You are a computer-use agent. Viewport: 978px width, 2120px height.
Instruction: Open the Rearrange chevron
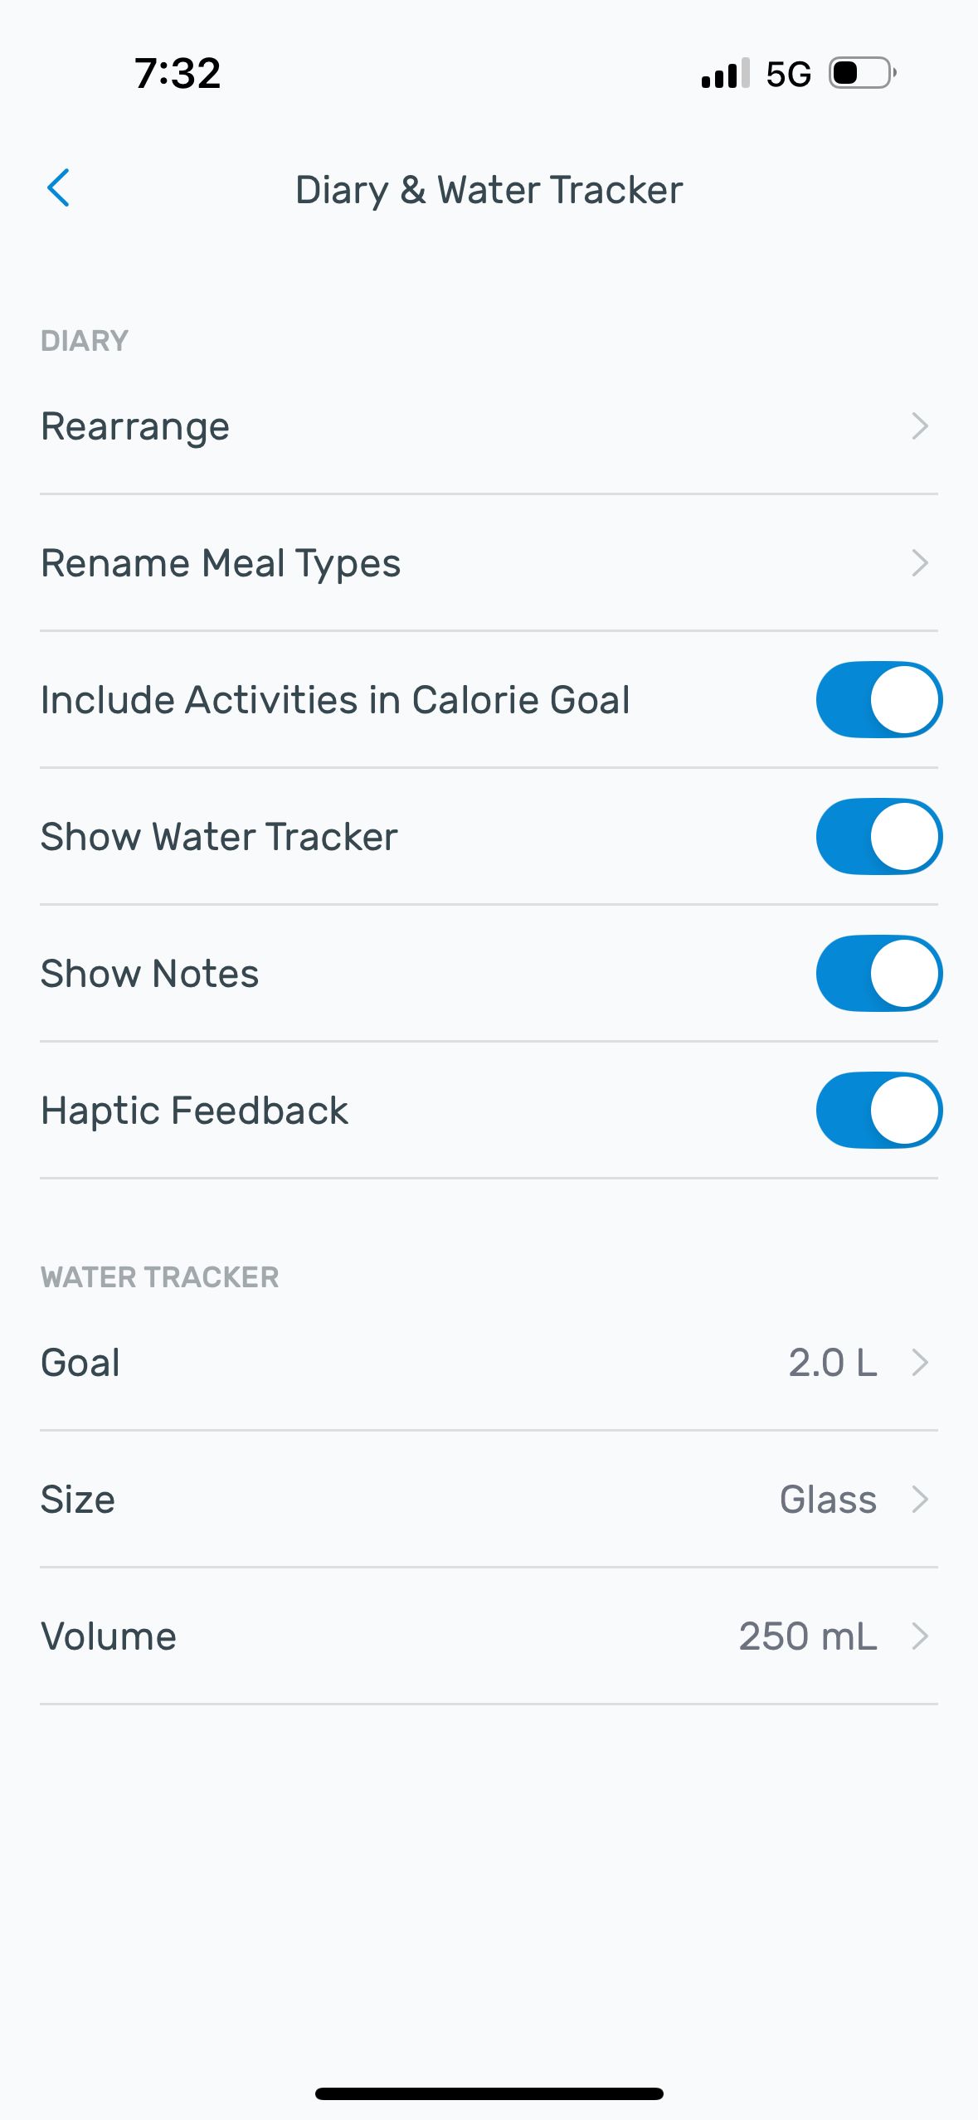(x=919, y=426)
